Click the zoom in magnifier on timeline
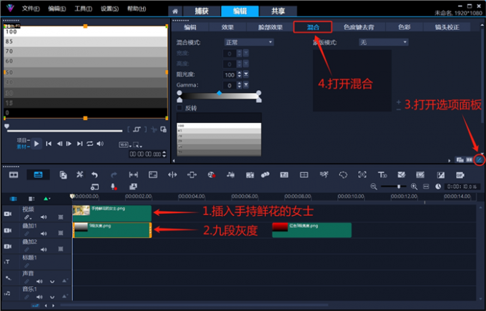This screenshot has width=486, height=311. (414, 187)
